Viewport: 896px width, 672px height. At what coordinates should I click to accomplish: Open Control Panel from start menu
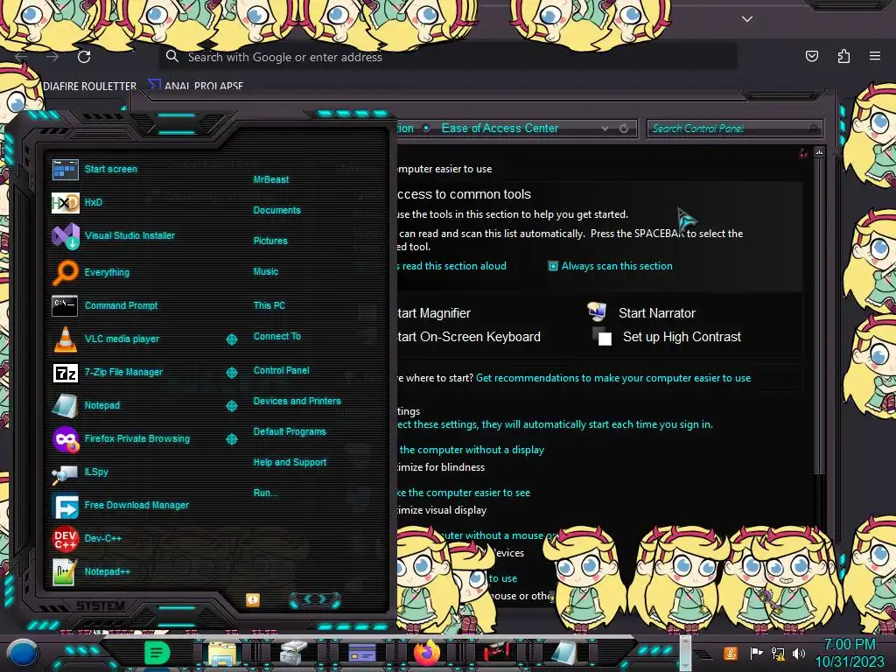281,370
